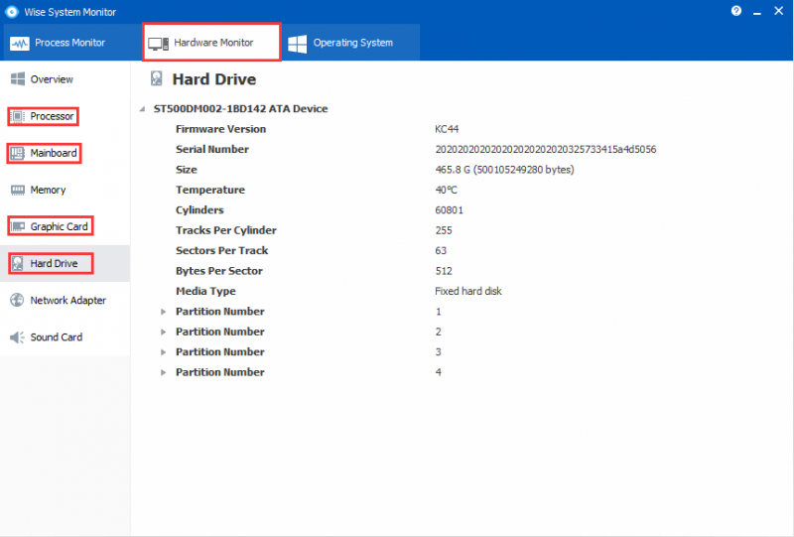Show the Sound Card section
The image size is (794, 537).
65,337
